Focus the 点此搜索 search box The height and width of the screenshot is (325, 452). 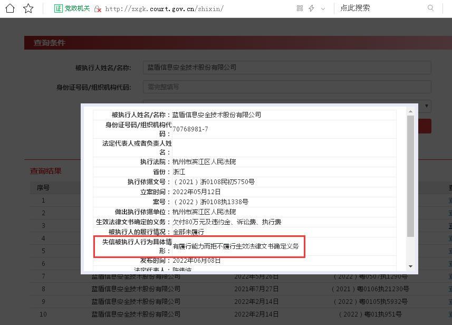pos(380,8)
